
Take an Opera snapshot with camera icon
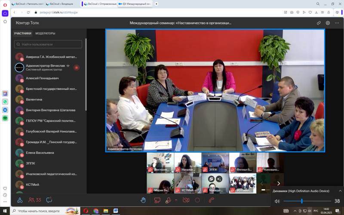point(292,12)
